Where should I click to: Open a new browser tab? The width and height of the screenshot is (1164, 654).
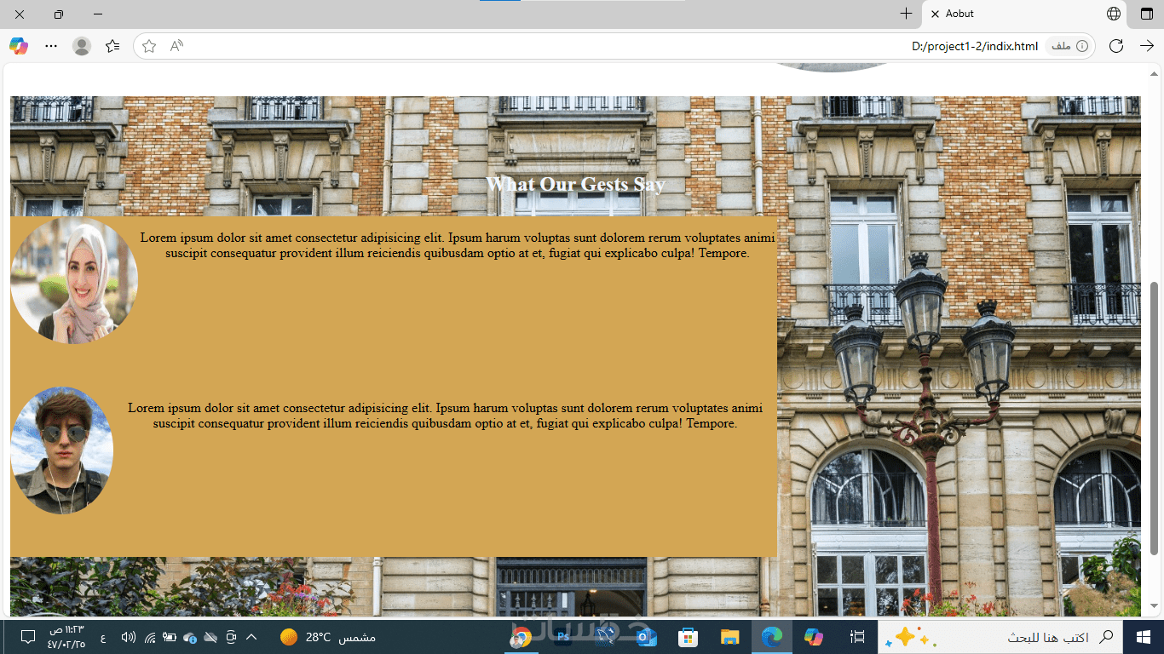pyautogui.click(x=906, y=14)
